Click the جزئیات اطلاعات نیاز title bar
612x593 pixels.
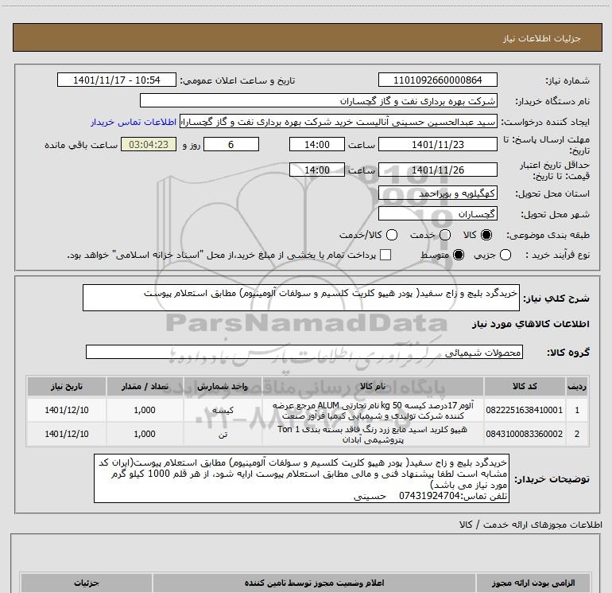click(x=307, y=37)
